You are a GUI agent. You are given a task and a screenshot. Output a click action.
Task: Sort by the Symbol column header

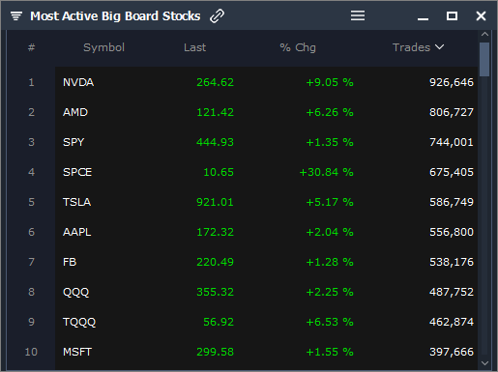click(x=103, y=47)
